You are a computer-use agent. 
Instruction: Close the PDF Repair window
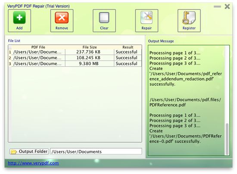pyautogui.click(x=227, y=6)
